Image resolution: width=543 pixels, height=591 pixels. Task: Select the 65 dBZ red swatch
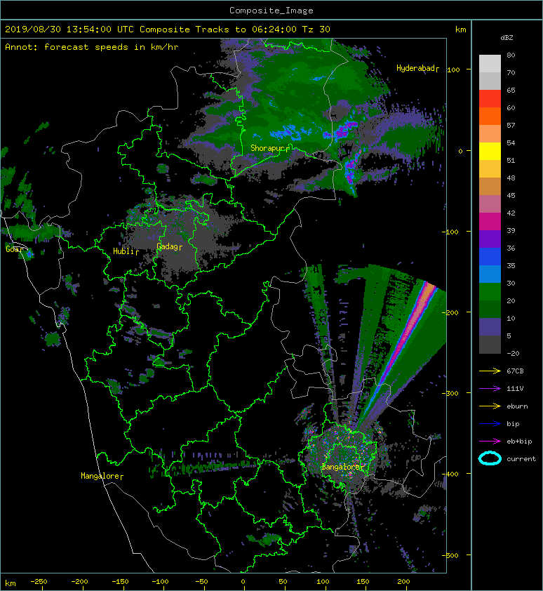click(x=490, y=98)
